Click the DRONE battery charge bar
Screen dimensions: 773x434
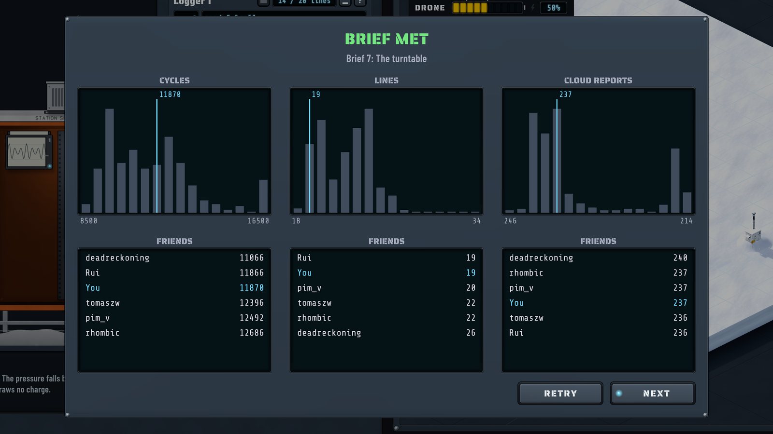pyautogui.click(x=487, y=8)
